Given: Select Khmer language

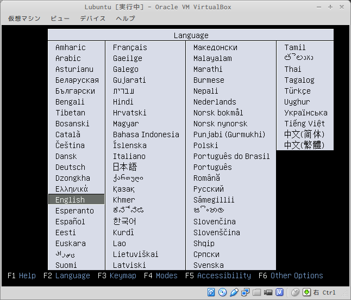Looking at the screenshot, I should click(124, 200).
